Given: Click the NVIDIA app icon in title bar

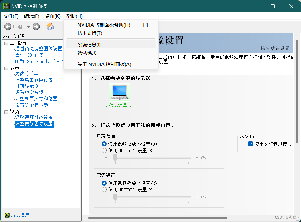Looking at the screenshot, I should click(6, 6).
